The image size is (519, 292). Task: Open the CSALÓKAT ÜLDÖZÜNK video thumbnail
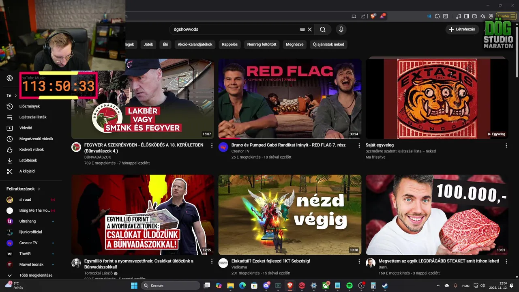click(143, 215)
